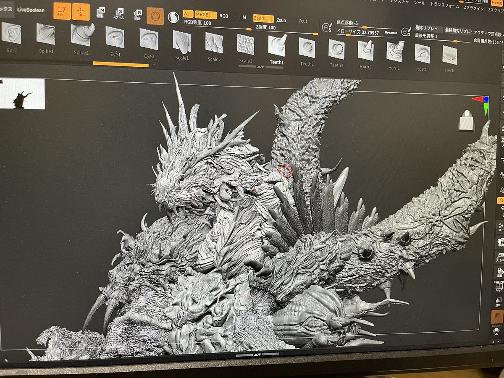The height and width of the screenshot is (378, 504).
Task: Click the sculptris S sphere icon
Action: (x=173, y=18)
